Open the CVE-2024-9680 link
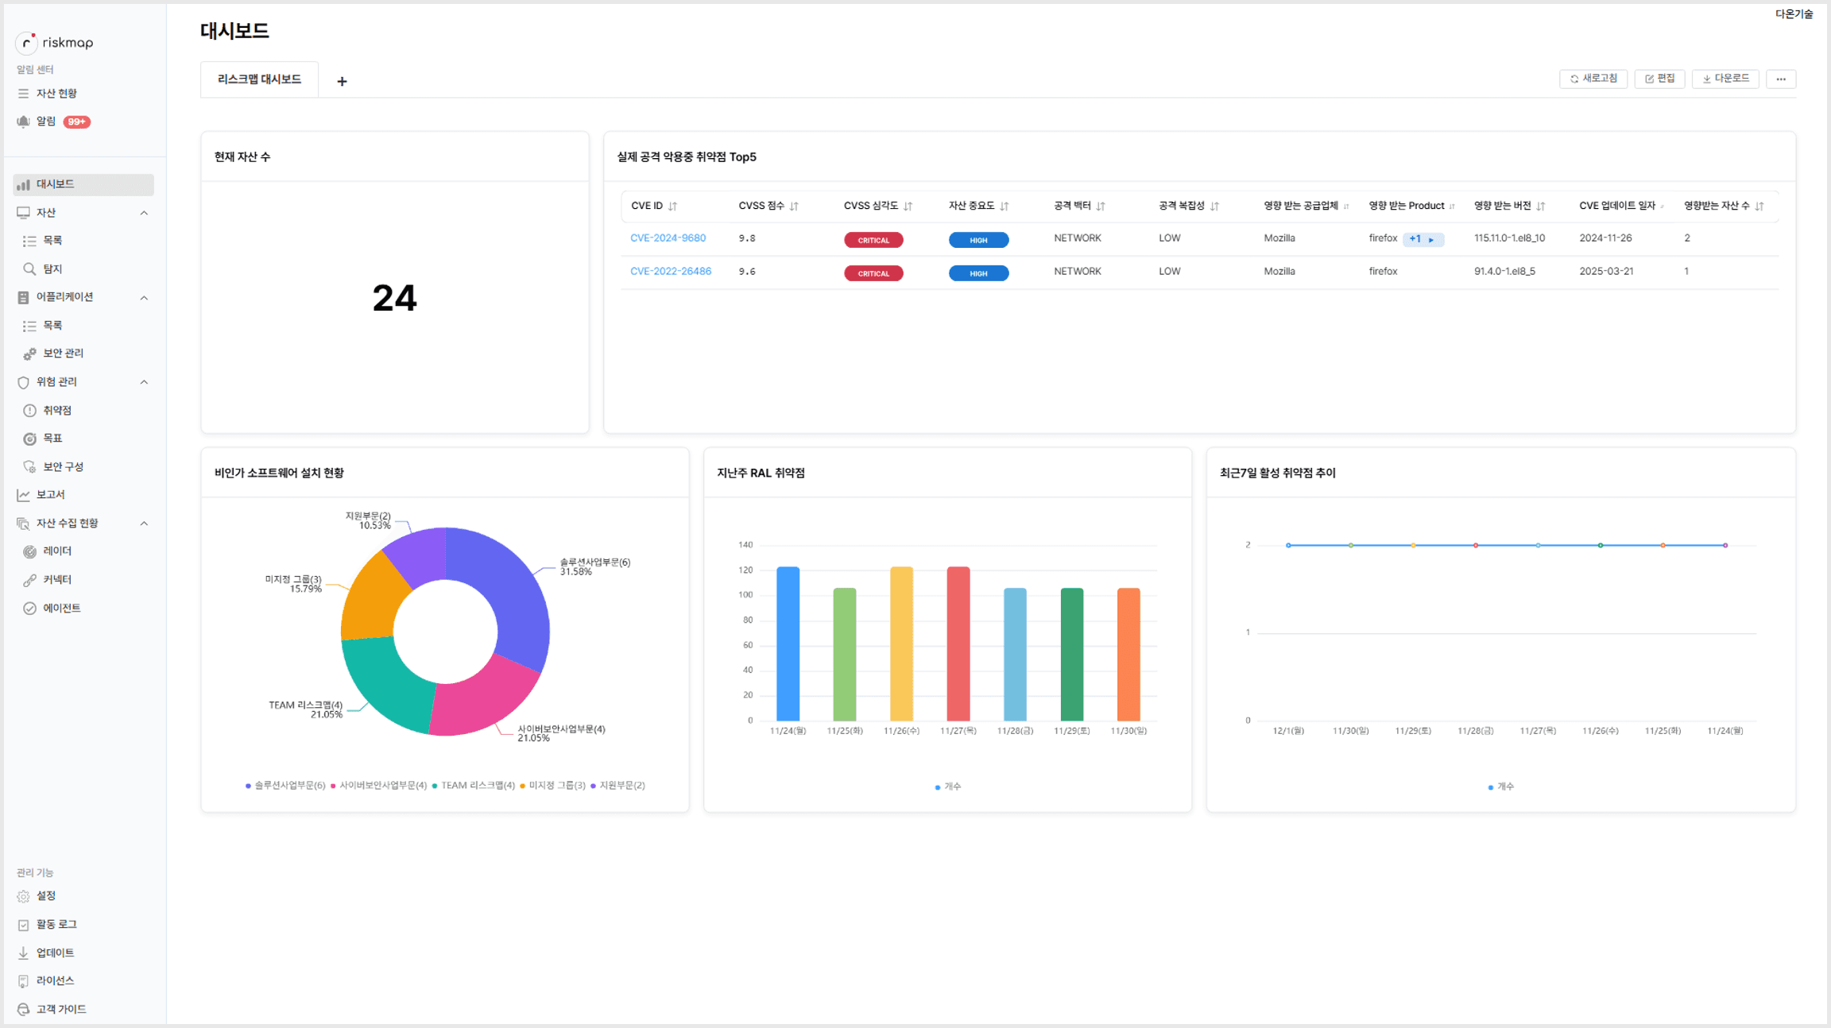The height and width of the screenshot is (1028, 1831). coord(668,238)
